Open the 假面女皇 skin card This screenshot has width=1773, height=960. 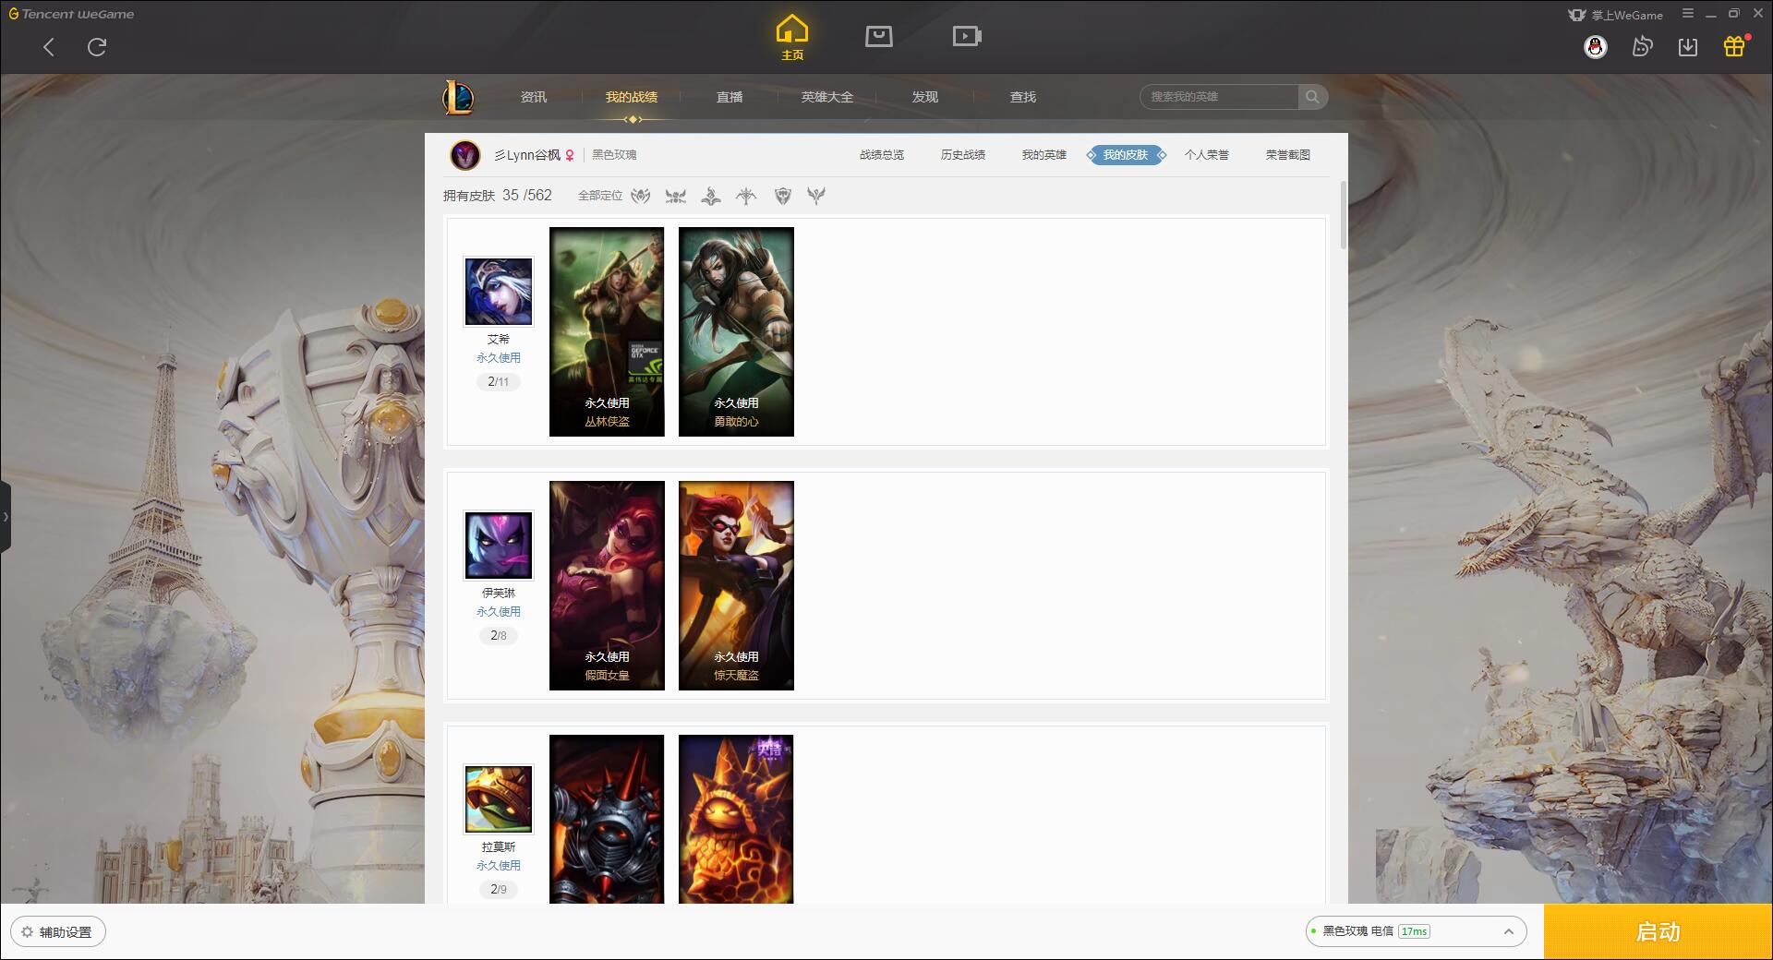pyautogui.click(x=607, y=585)
